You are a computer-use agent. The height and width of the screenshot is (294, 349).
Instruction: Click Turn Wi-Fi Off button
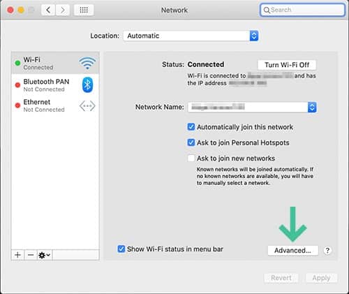tap(287, 65)
